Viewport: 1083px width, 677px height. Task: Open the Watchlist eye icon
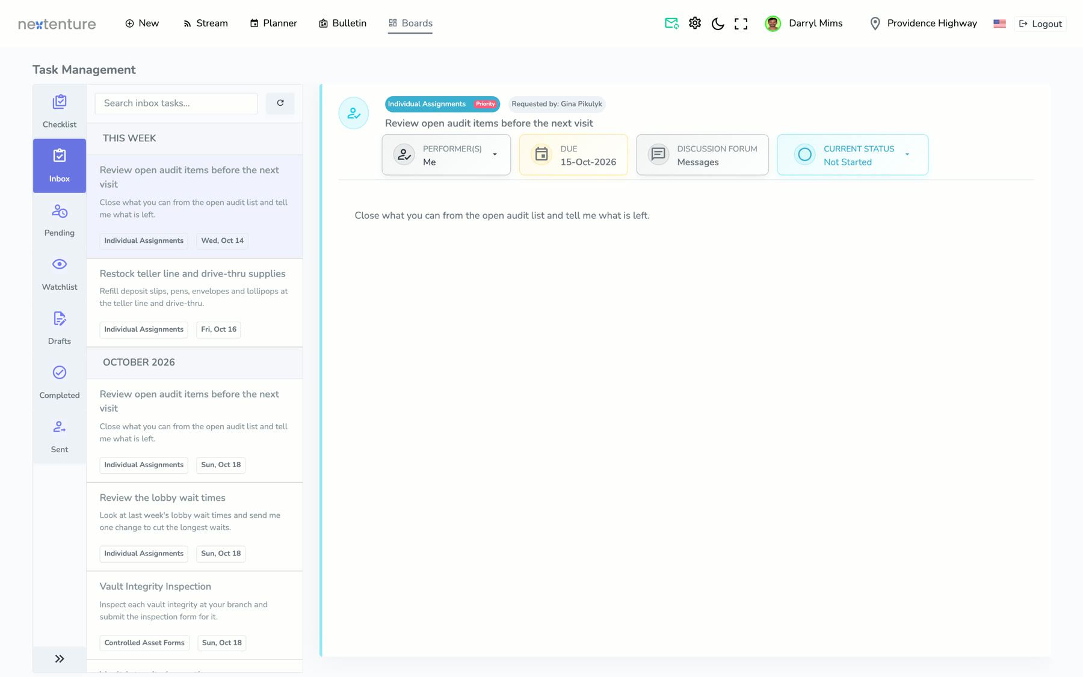(x=59, y=265)
